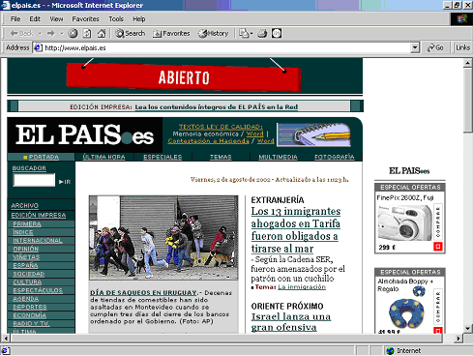473x356 pixels.
Task: Open the CULTURA sidebar section
Action: (x=27, y=282)
